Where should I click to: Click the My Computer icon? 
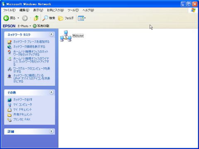pyautogui.click(x=10, y=105)
